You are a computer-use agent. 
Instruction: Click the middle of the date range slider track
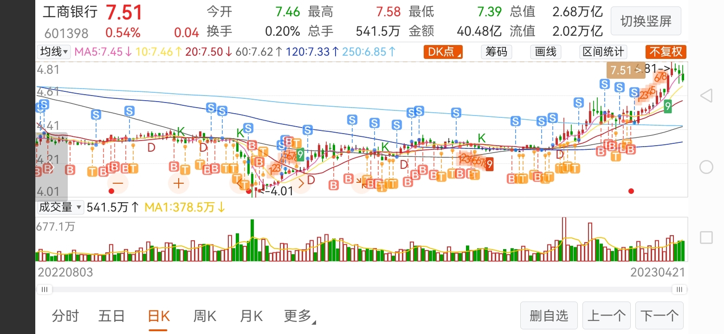point(362,289)
